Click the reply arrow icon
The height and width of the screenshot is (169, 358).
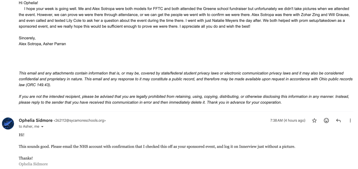338,121
